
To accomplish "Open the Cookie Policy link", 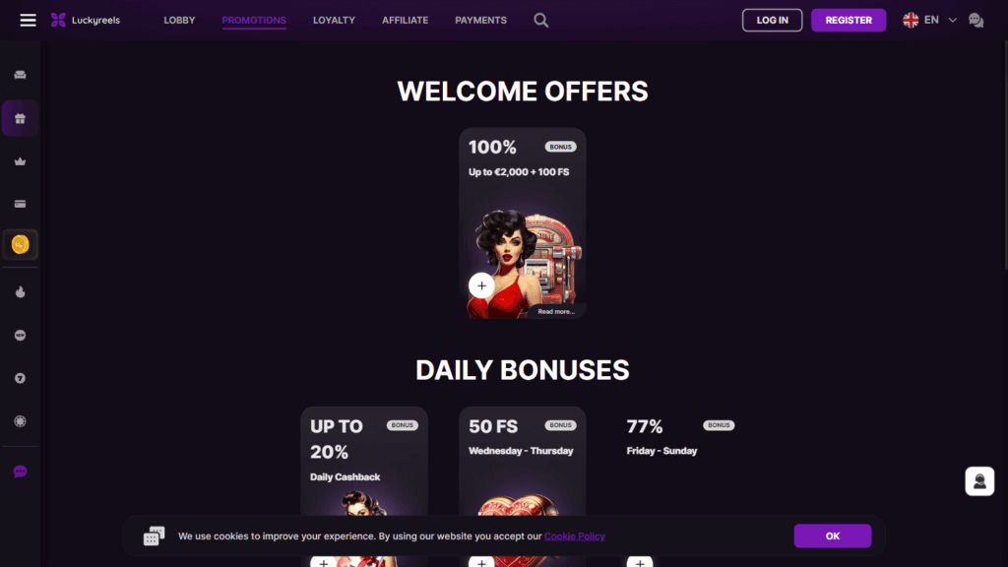I will pos(574,536).
